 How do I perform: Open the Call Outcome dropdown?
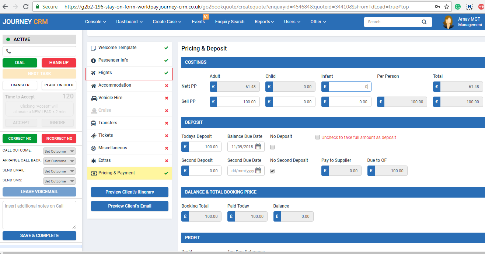click(59, 151)
